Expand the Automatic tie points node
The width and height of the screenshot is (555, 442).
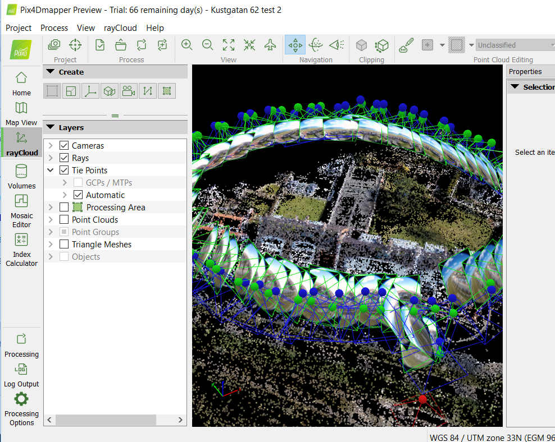pos(65,195)
